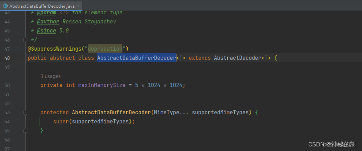Click the AbstractDataBufferDecoder constructor name on line 53
This screenshot has width=362, height=151.
pos(111,113)
